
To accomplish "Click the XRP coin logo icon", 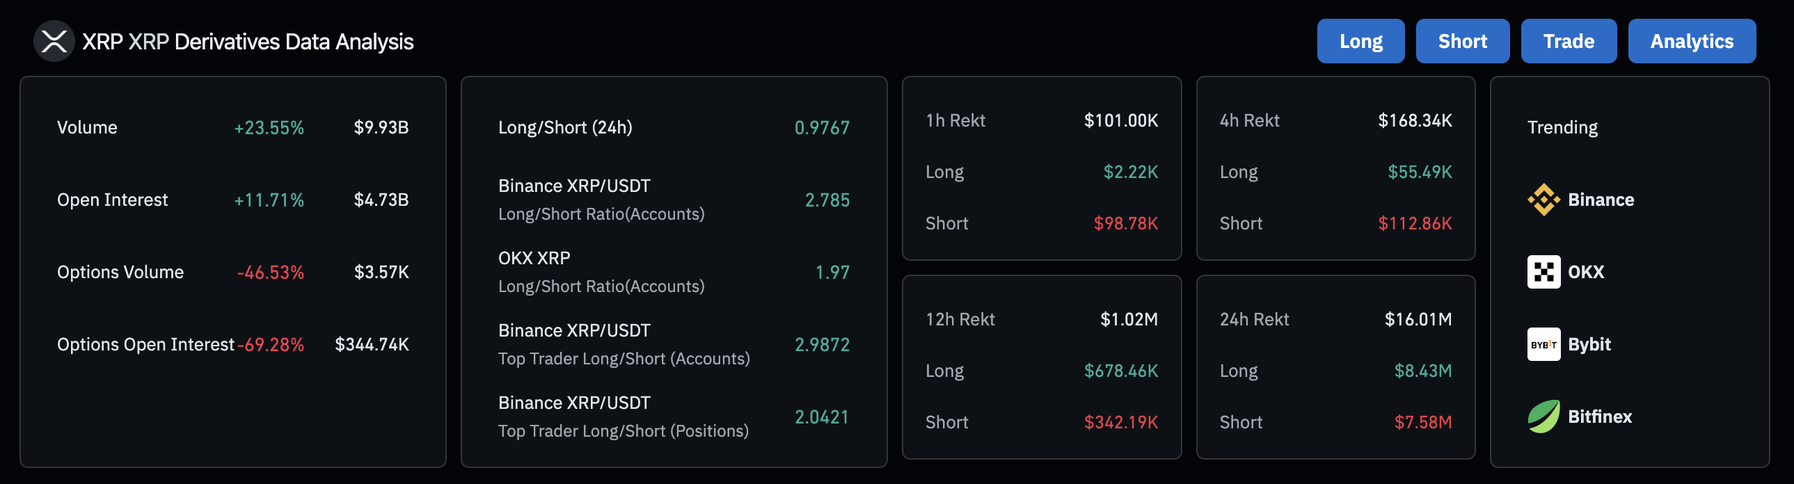I will [x=54, y=41].
